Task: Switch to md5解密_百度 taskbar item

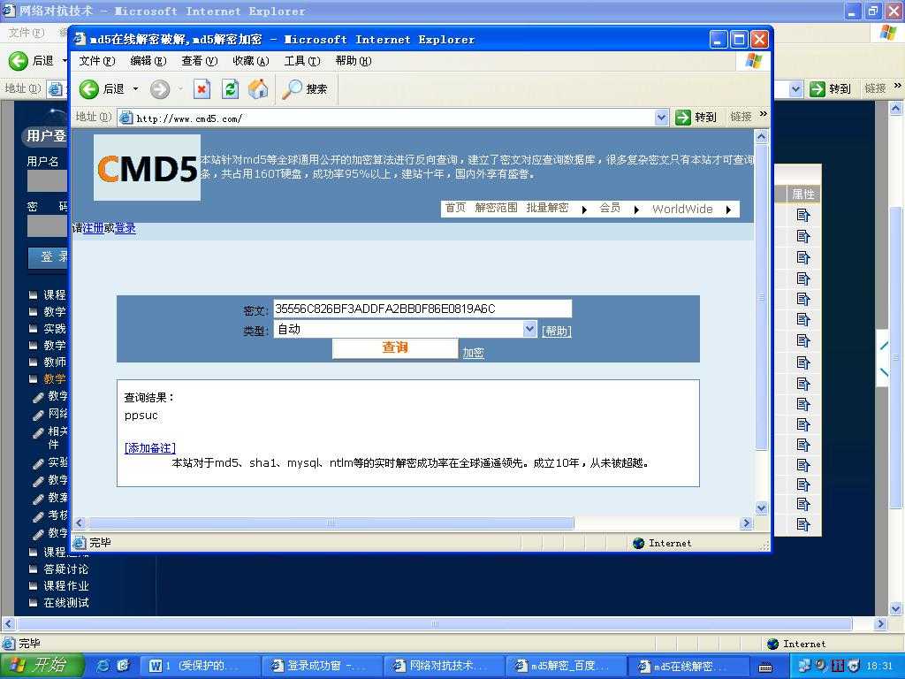Action: coord(565,666)
